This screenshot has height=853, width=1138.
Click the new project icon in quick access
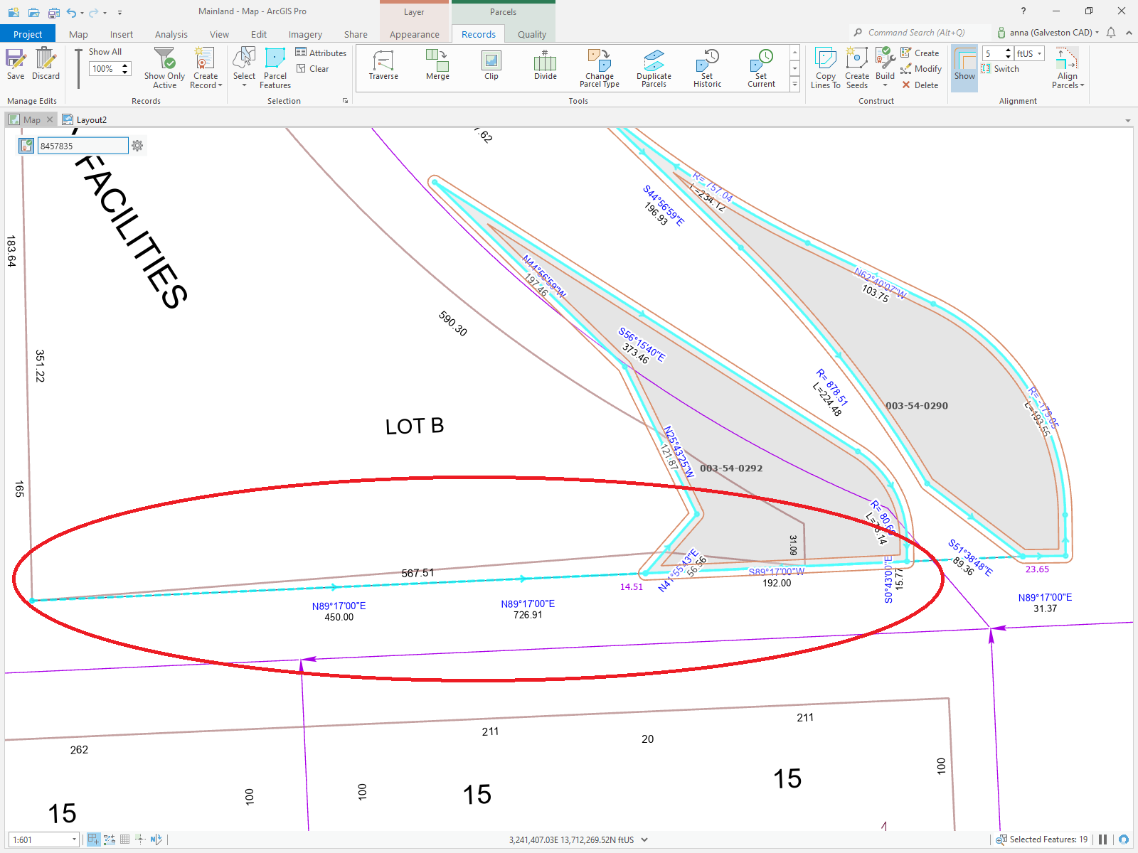click(14, 12)
